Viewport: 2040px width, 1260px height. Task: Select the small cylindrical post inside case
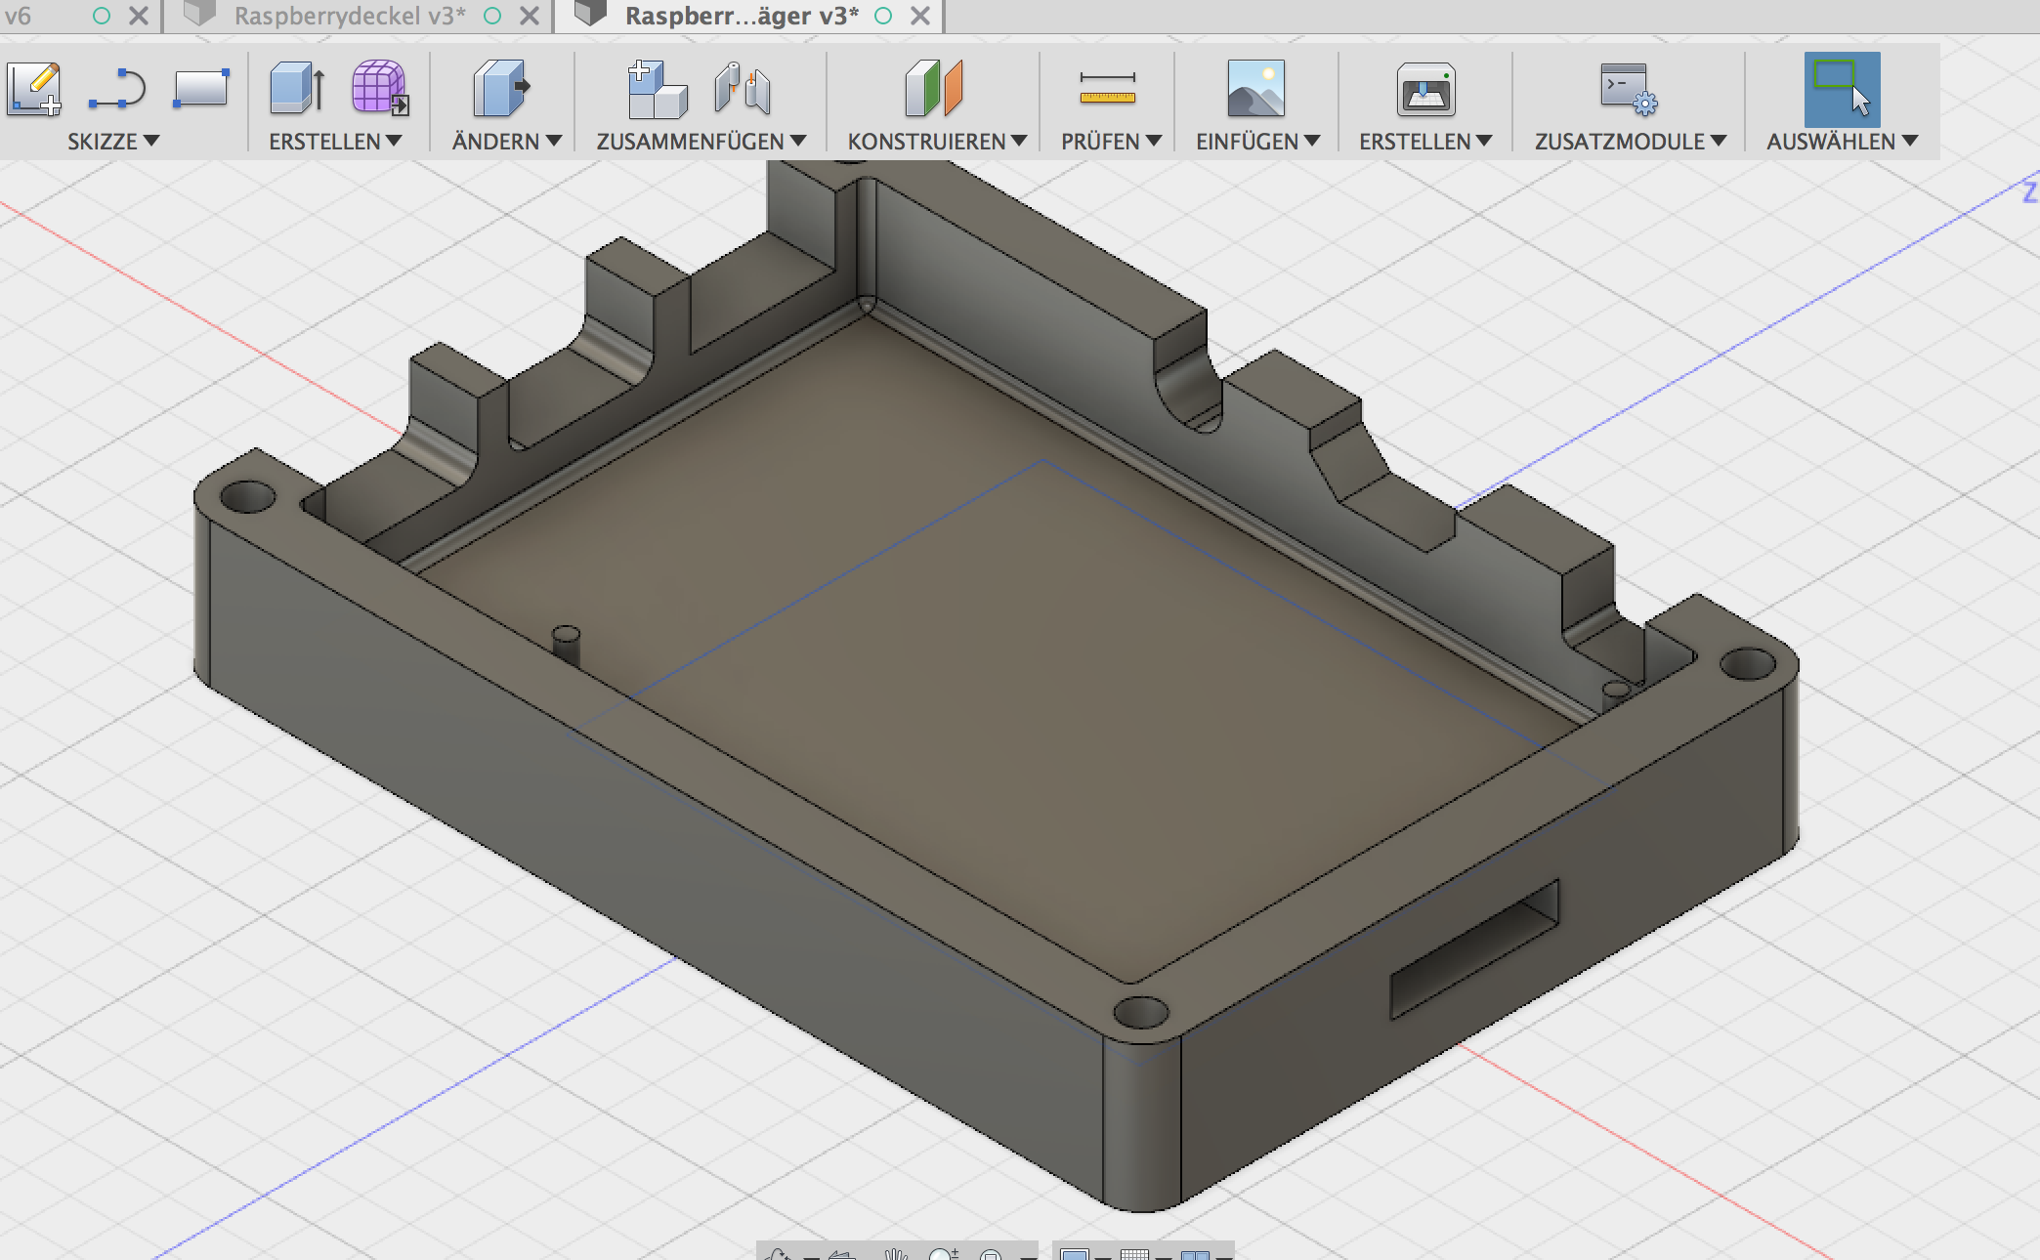click(x=567, y=646)
